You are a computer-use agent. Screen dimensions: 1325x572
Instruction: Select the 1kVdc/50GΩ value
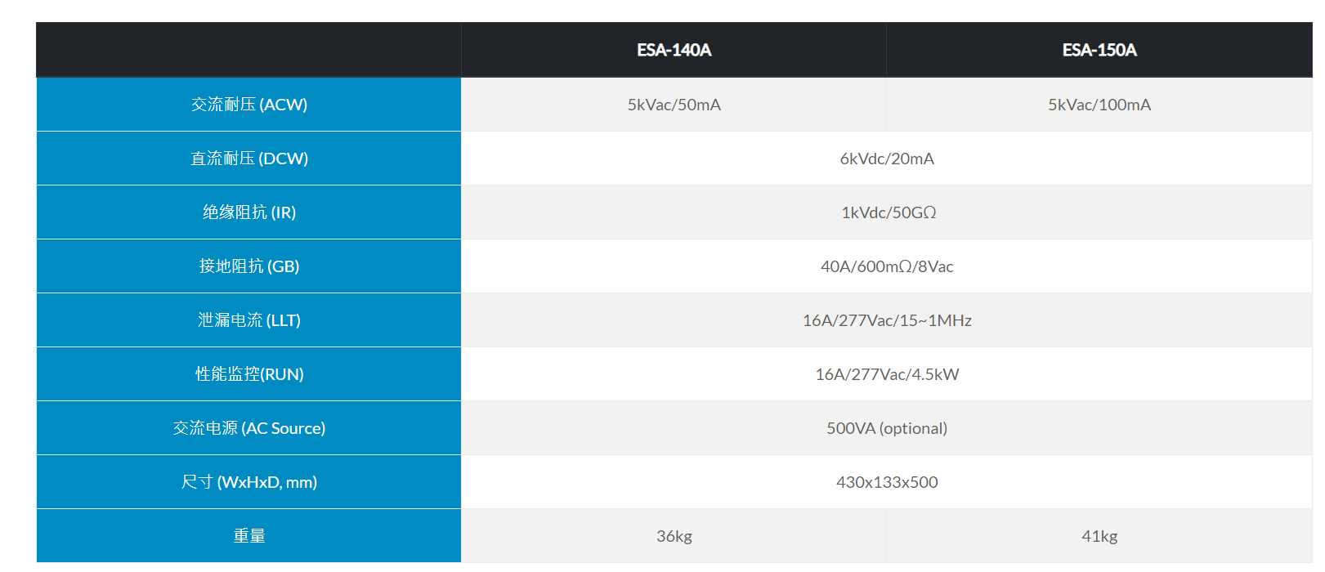pyautogui.click(x=888, y=212)
